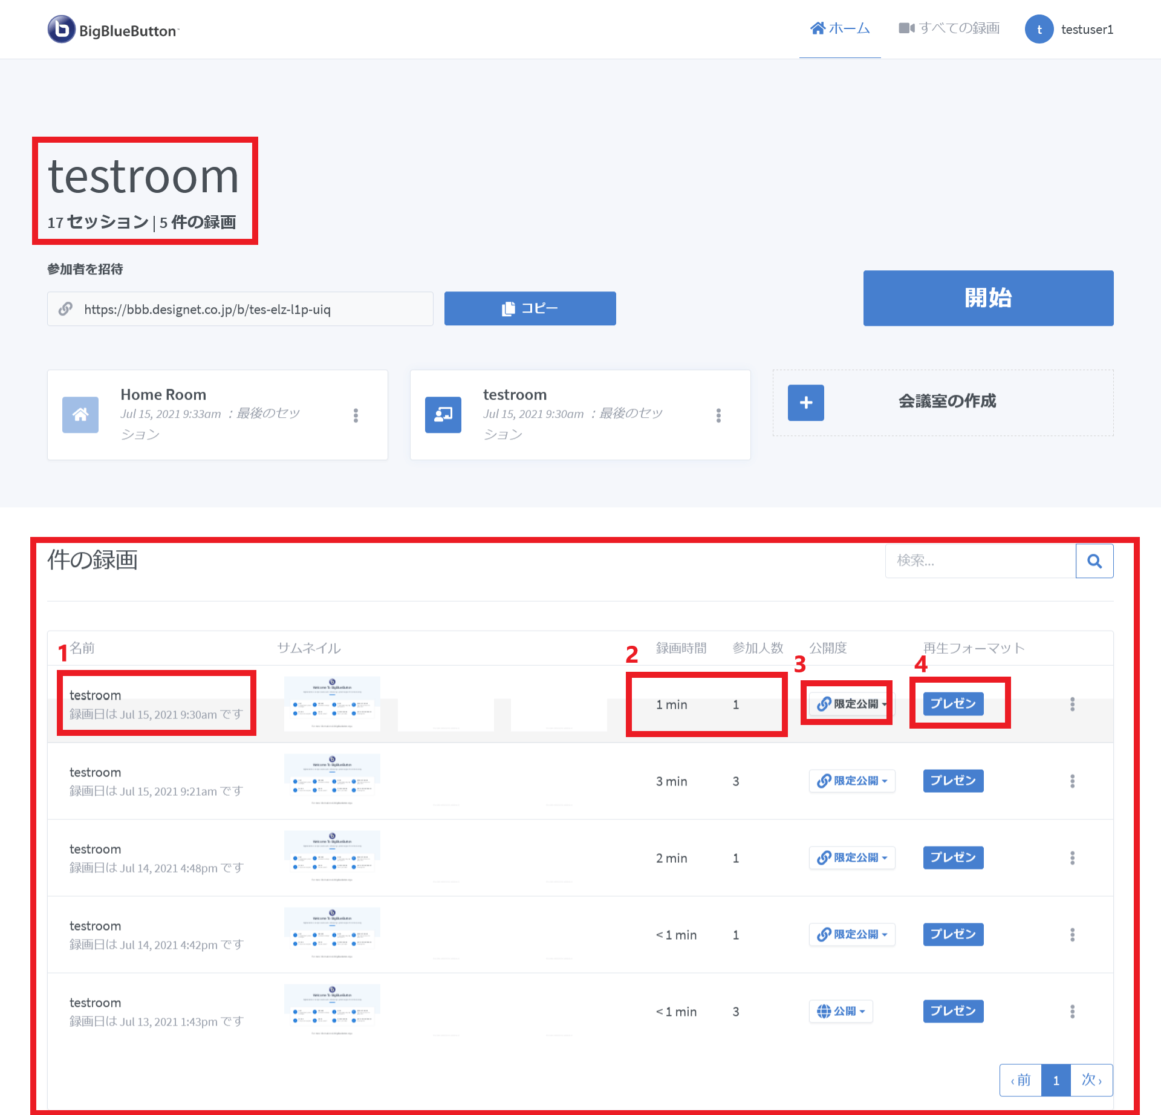Click thumbnail of 4:42pm recording
This screenshot has width=1161, height=1115.
(332, 934)
